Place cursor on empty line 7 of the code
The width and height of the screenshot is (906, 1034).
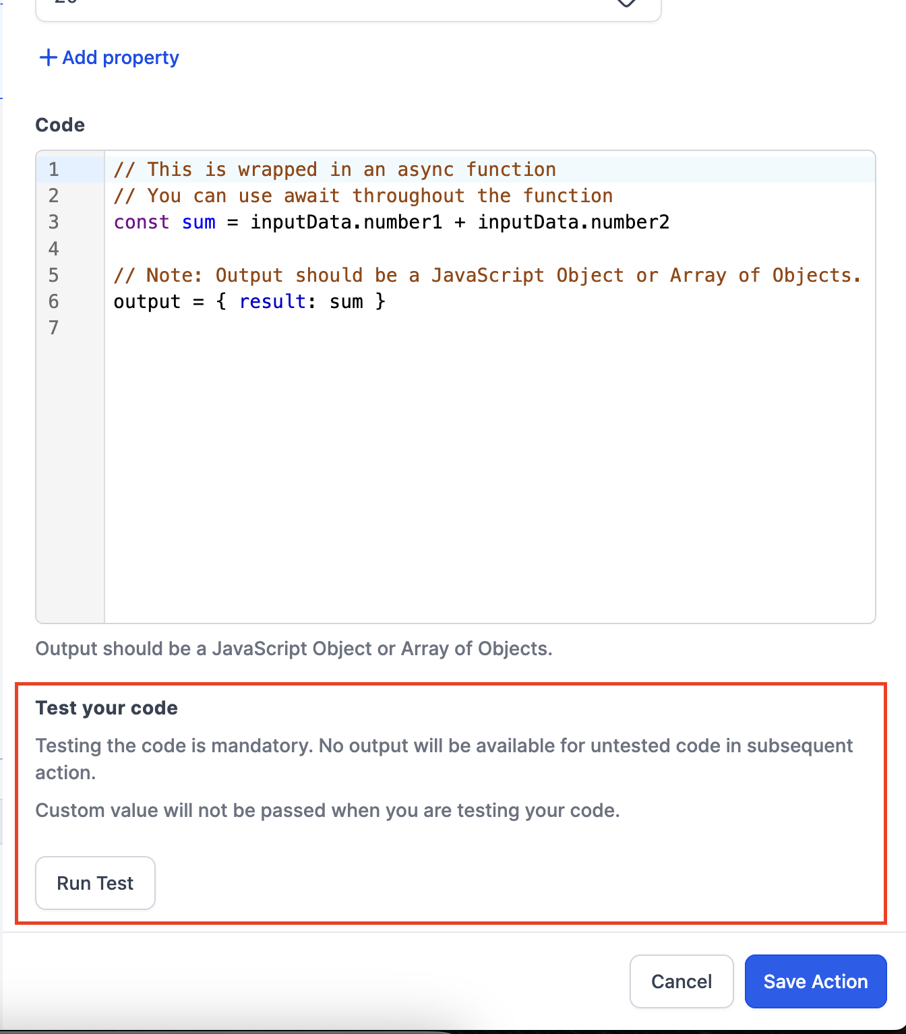[x=489, y=328]
